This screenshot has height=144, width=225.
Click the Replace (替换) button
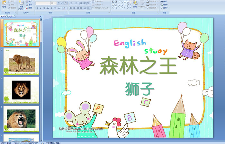pos(163,4)
